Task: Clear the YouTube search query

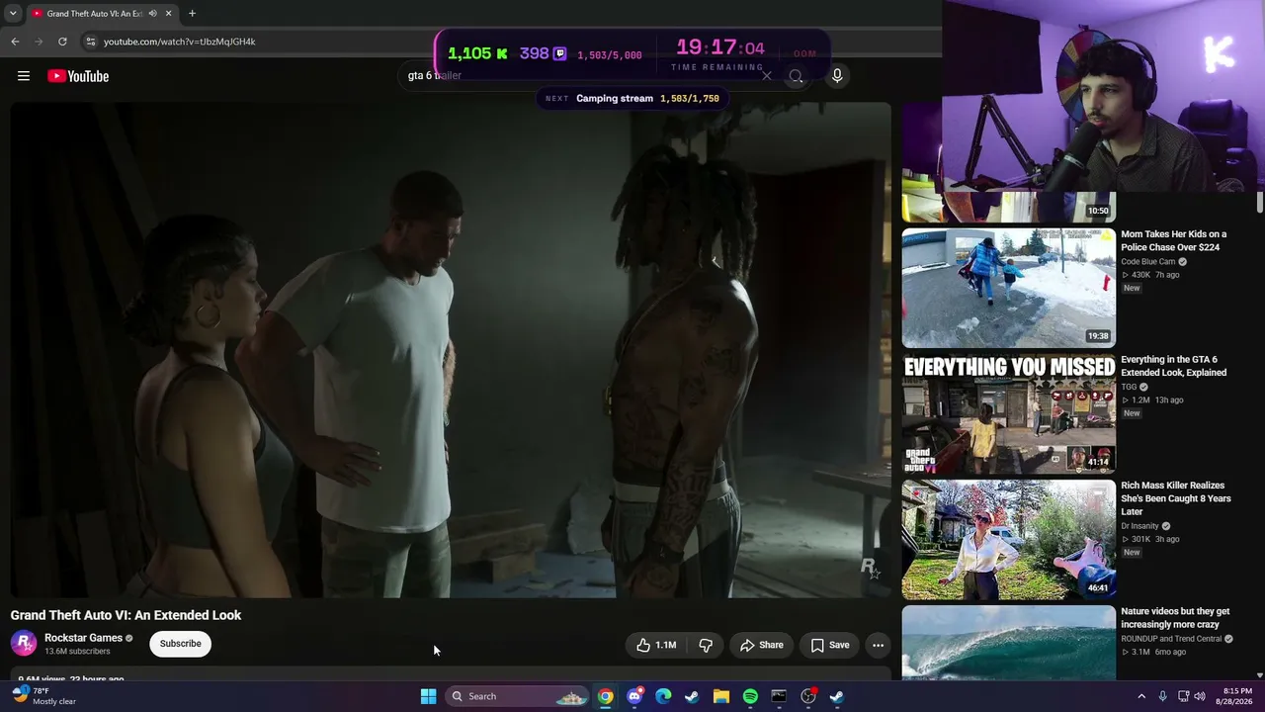Action: [x=766, y=76]
